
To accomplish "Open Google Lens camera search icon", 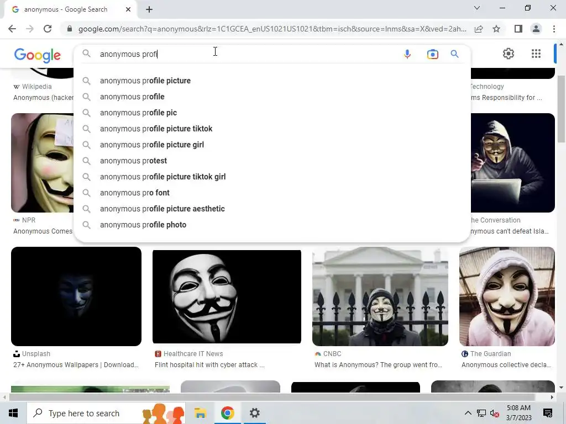I will 432,54.
